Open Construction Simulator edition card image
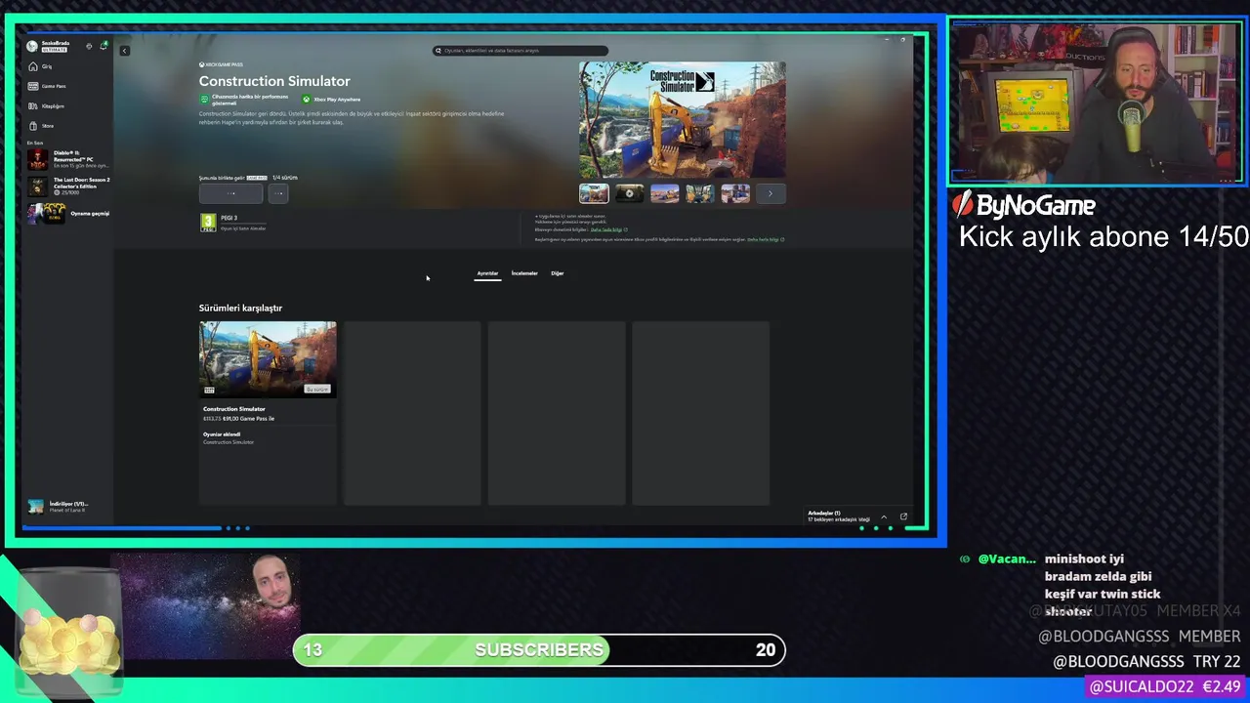This screenshot has width=1250, height=703. coord(268,358)
